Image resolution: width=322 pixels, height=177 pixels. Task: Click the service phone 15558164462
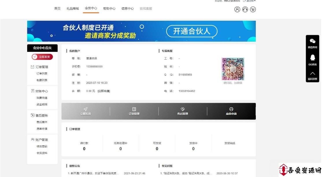point(187,91)
